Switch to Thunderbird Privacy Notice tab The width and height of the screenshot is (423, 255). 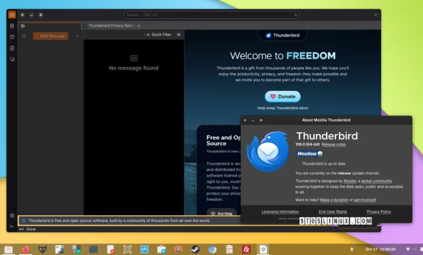coord(111,25)
